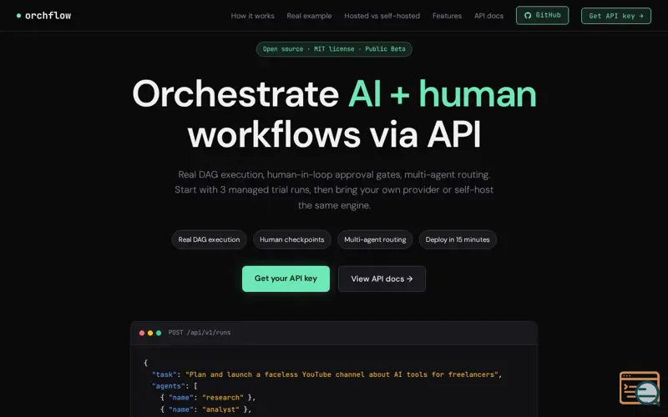Click the yellow dot in code window
The height and width of the screenshot is (417, 668).
pyautogui.click(x=150, y=333)
